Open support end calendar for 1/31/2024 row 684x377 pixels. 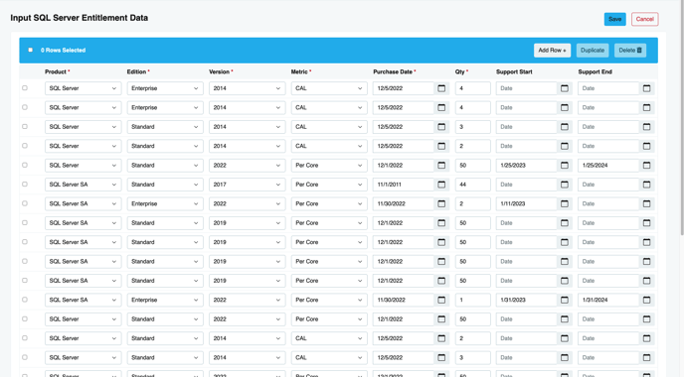[x=646, y=300]
